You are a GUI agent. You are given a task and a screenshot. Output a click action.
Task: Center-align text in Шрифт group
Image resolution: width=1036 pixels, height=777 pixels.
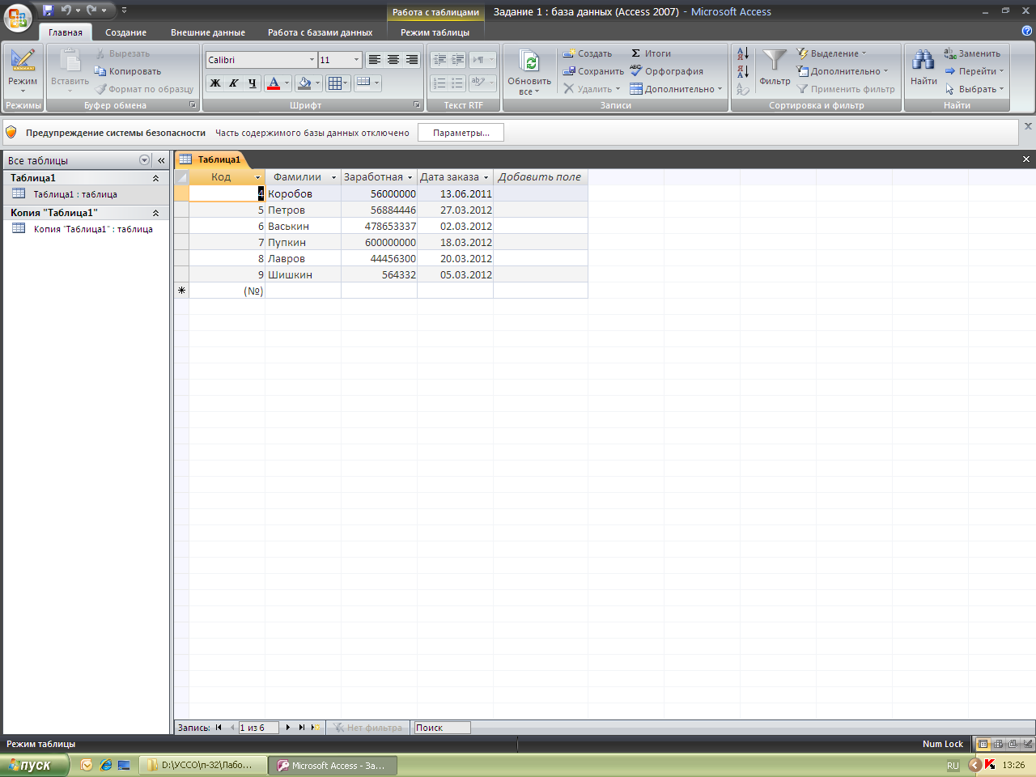click(x=393, y=60)
